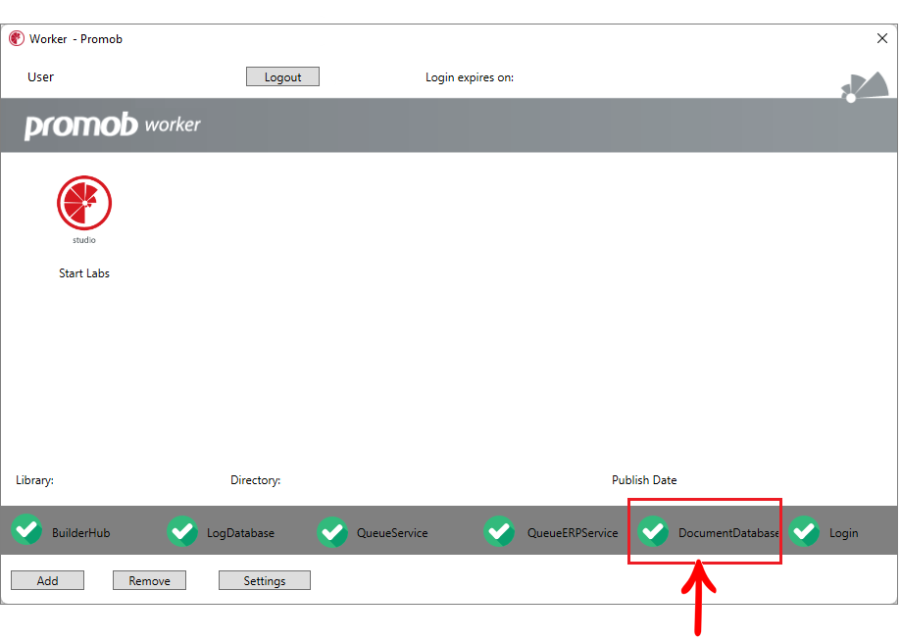Click the Remove button

149,581
